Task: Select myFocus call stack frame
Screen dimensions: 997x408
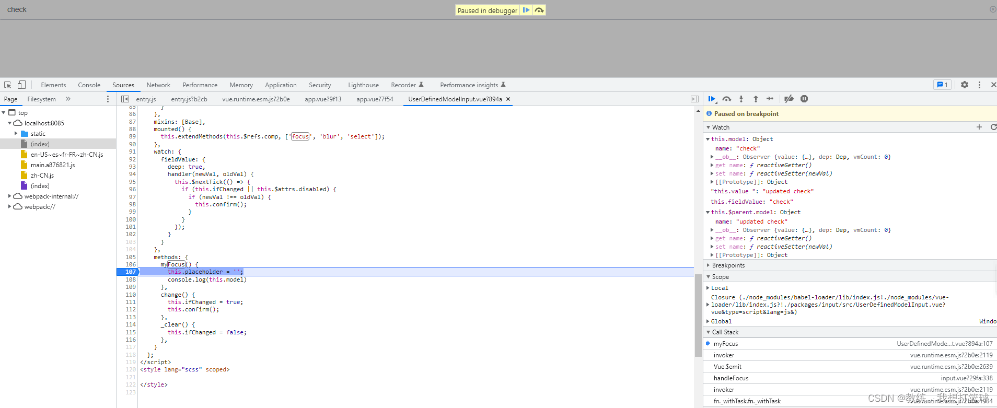Action: (x=850, y=344)
